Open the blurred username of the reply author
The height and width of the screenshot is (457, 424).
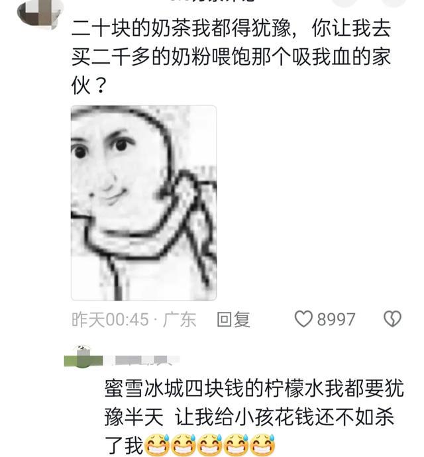pos(142,360)
